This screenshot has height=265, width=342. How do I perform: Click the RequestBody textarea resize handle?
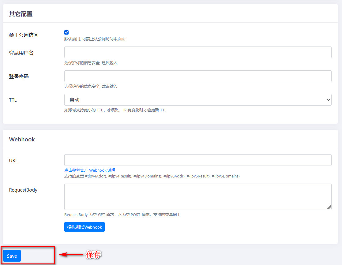click(x=329, y=207)
